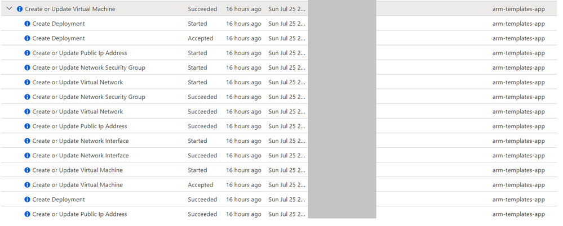Open Create or Update Network Security Group Succeeded
Viewport: 563px width, 226px height.
pyautogui.click(x=88, y=97)
